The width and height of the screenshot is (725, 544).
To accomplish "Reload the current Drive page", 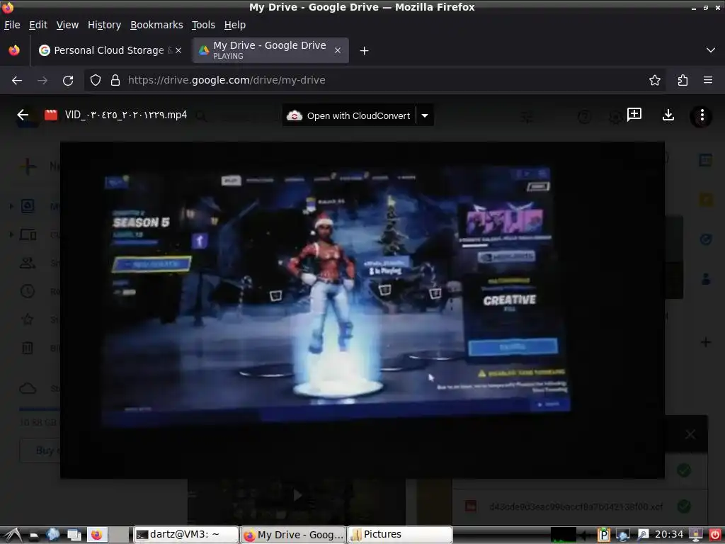I will 68,81.
